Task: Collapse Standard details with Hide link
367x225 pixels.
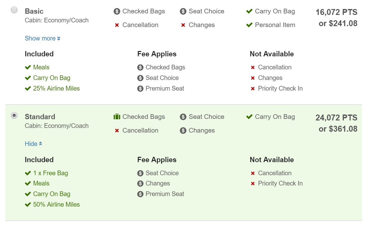Action: [x=31, y=144]
